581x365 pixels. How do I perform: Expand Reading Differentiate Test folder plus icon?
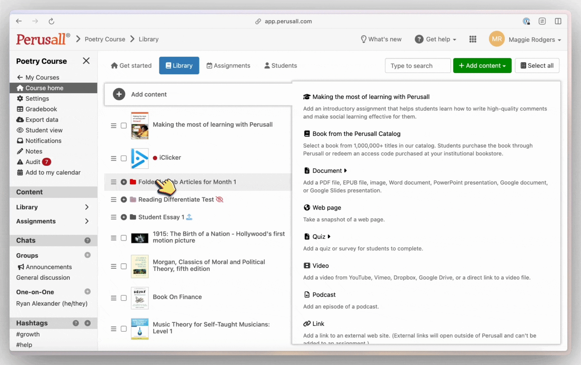124,199
